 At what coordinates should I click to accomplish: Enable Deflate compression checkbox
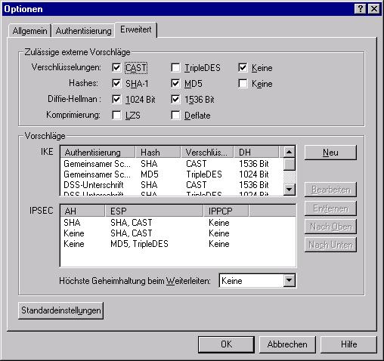[x=175, y=116]
